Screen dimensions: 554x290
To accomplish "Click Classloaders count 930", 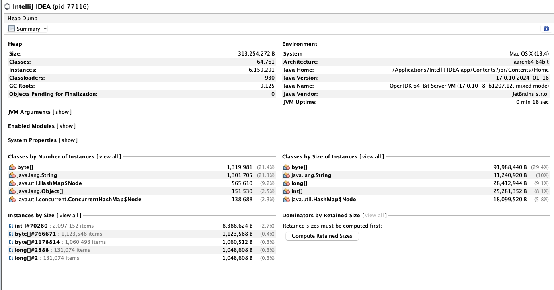I will coord(270,78).
